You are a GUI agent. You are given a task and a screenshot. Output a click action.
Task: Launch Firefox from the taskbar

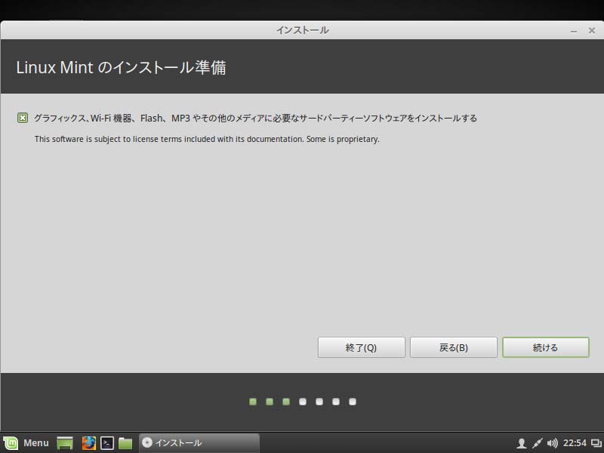[x=90, y=443]
